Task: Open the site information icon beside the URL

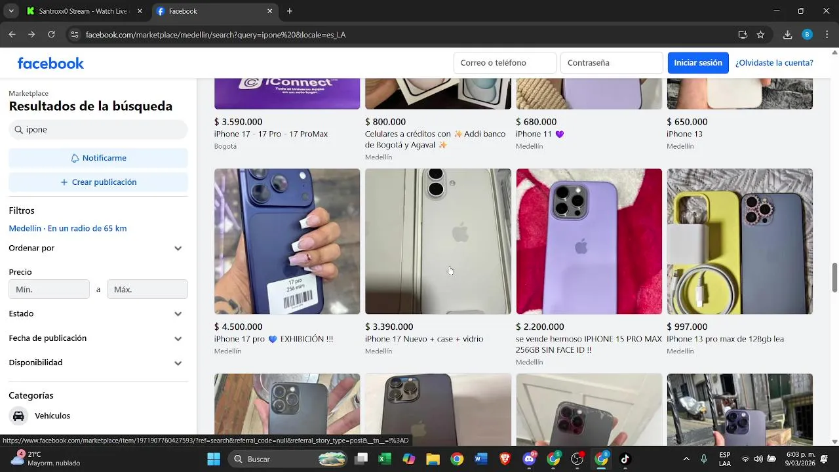Action: [x=75, y=35]
